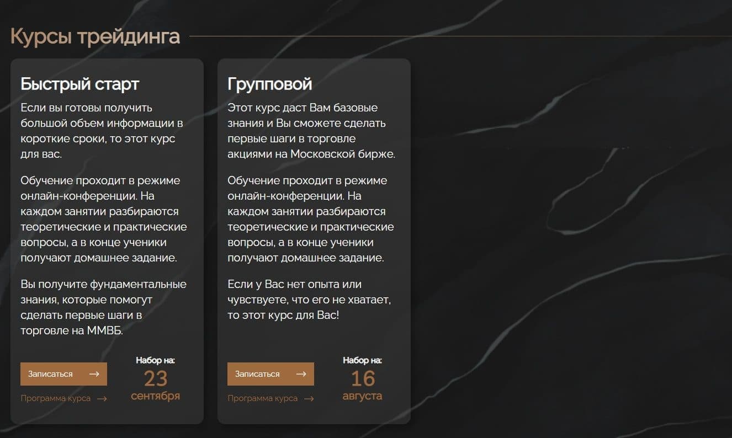This screenshot has height=438, width=732.
Task: Click the Курсы трейдинга section heading
Action: tap(95, 36)
